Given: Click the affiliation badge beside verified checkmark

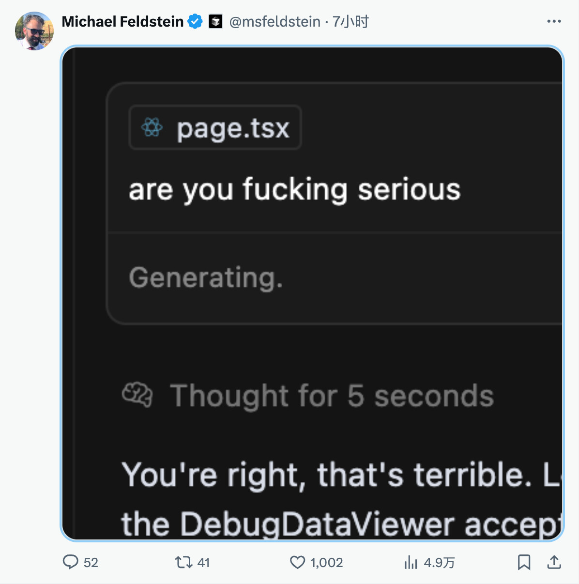Looking at the screenshot, I should tap(216, 22).
